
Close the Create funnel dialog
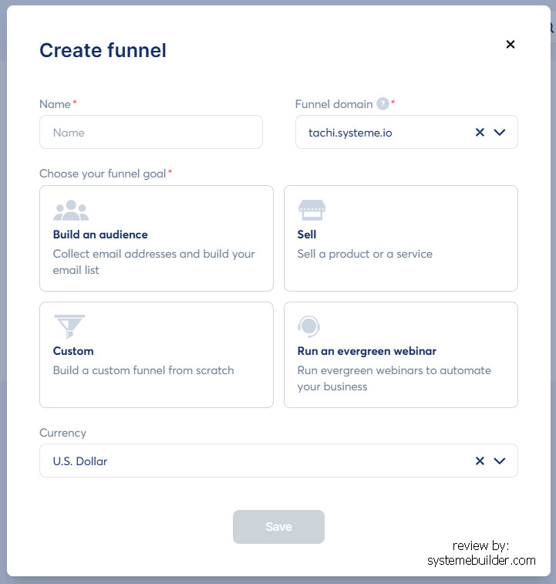click(511, 44)
